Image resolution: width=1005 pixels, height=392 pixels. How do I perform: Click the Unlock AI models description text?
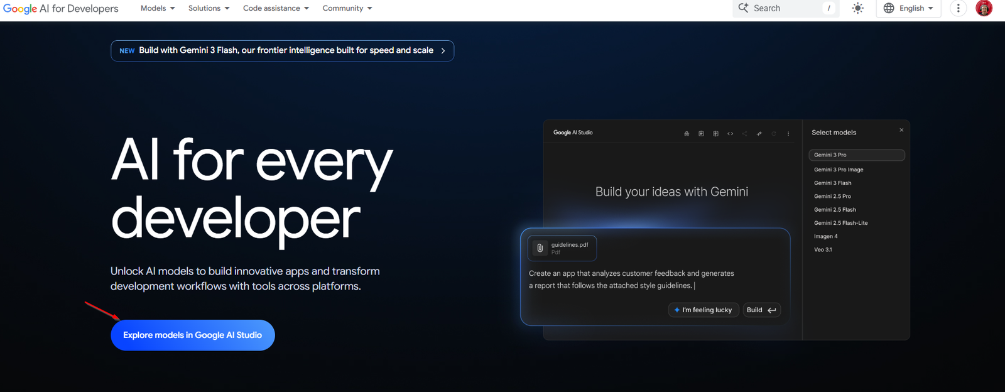pyautogui.click(x=245, y=278)
